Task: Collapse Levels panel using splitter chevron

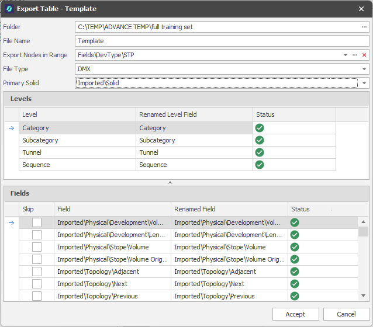Action: [x=170, y=183]
